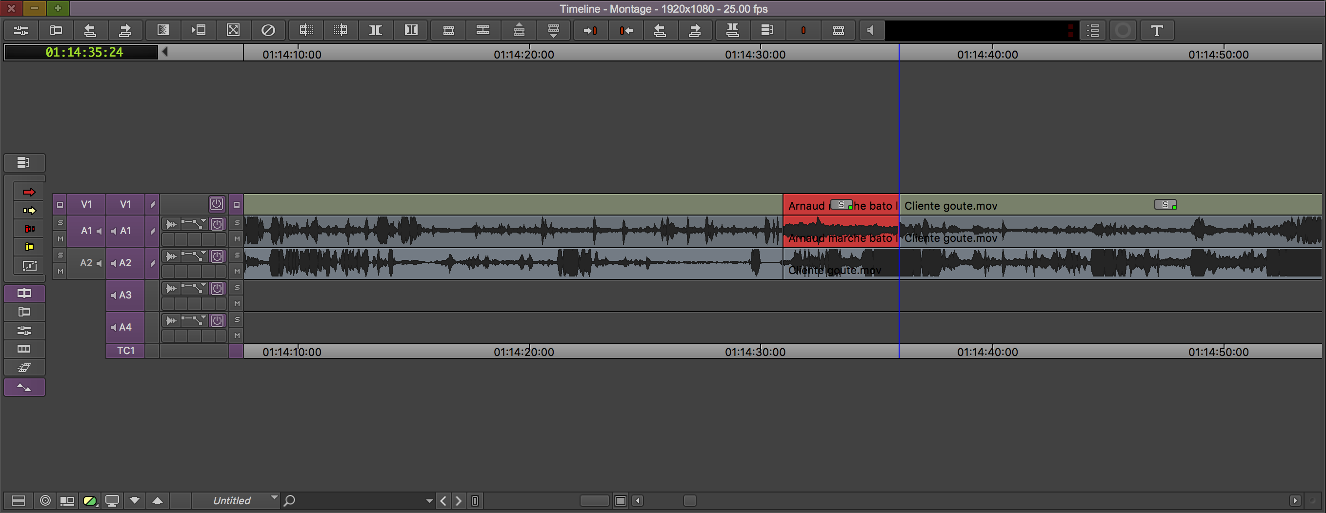Select the red Overwrite Trim tool
The image size is (1326, 513).
click(29, 228)
